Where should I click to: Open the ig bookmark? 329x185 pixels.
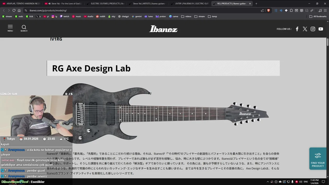54,16
